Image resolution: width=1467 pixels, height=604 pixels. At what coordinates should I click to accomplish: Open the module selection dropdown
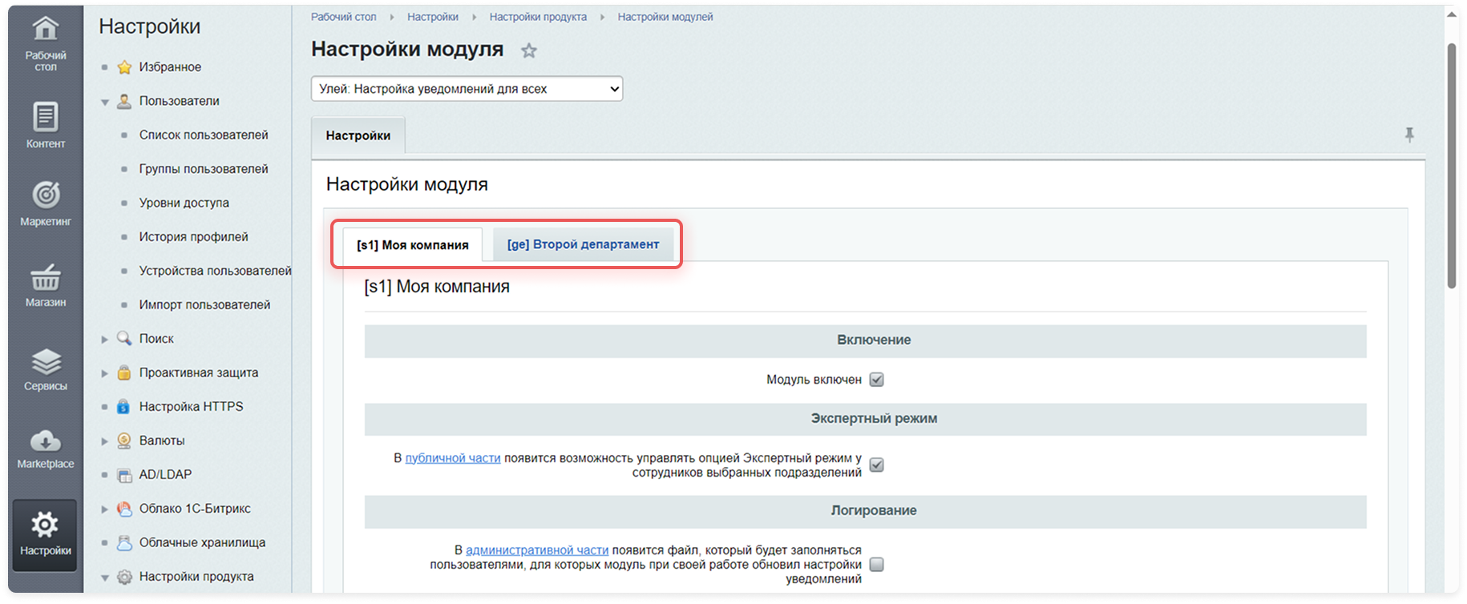467,89
